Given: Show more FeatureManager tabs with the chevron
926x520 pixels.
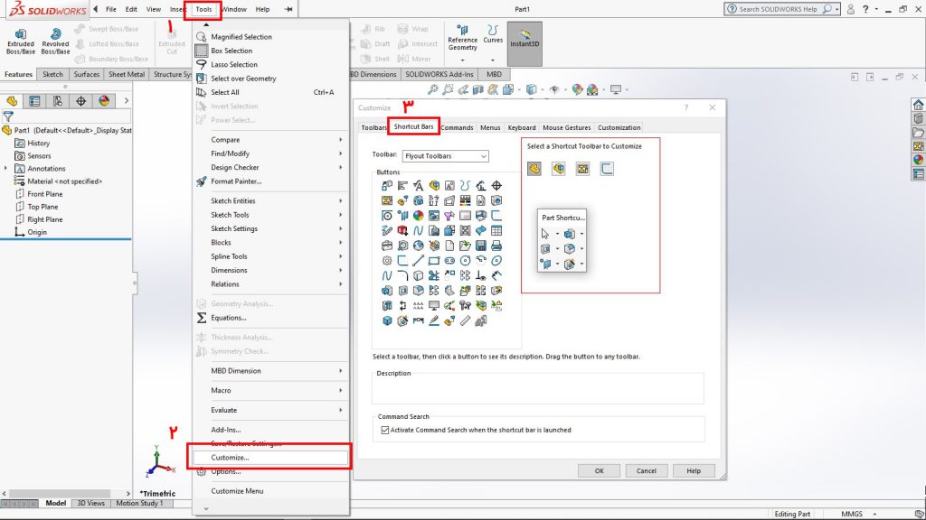Looking at the screenshot, I should point(127,101).
